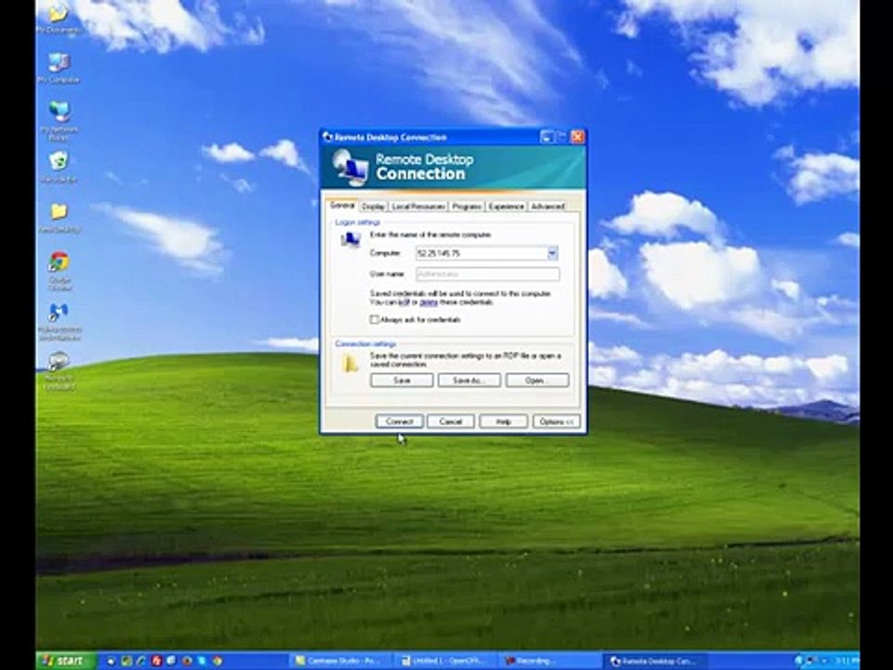Click the first quick launch icon
Screen dimensions: 893x670
point(111,661)
